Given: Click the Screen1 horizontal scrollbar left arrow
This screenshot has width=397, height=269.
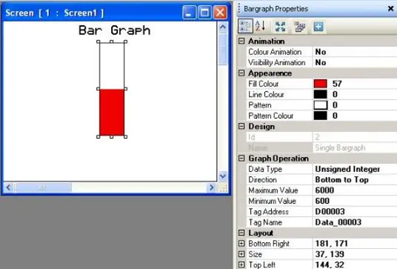Looking at the screenshot, I should (x=8, y=187).
